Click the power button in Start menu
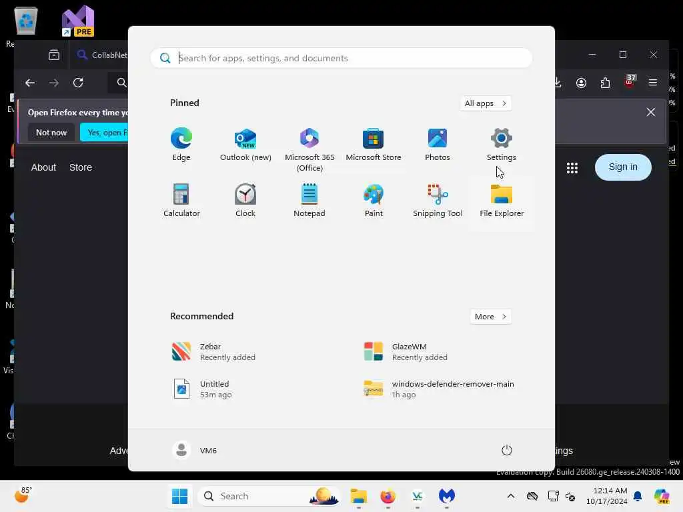This screenshot has height=512, width=683. pyautogui.click(x=506, y=450)
